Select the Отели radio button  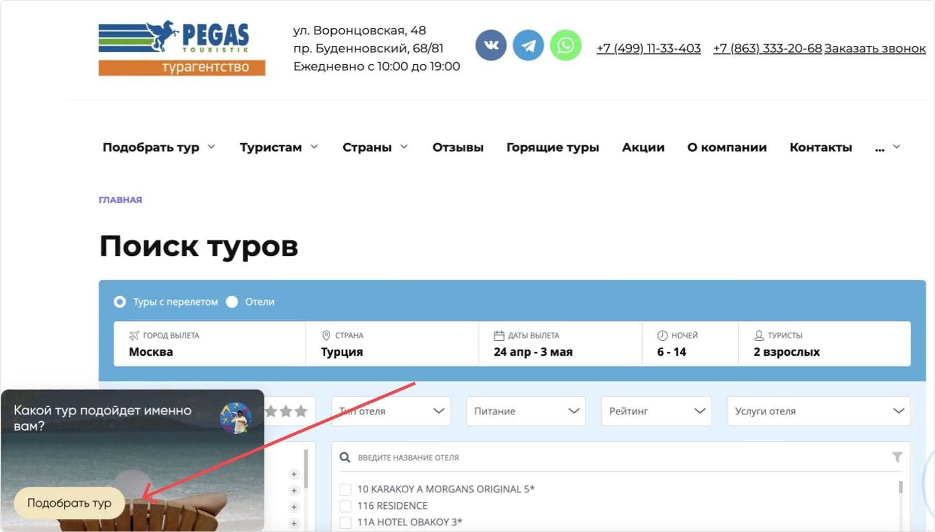(x=232, y=301)
